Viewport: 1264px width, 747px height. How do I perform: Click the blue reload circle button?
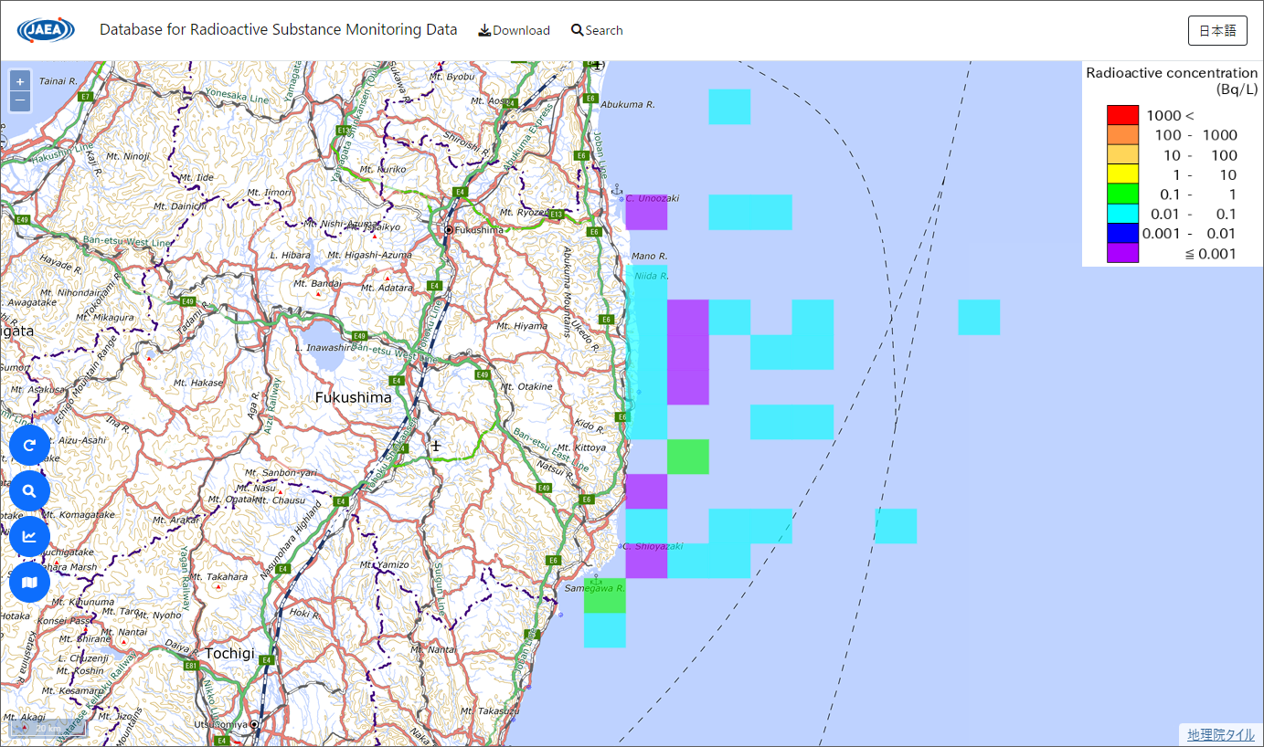[x=29, y=446]
